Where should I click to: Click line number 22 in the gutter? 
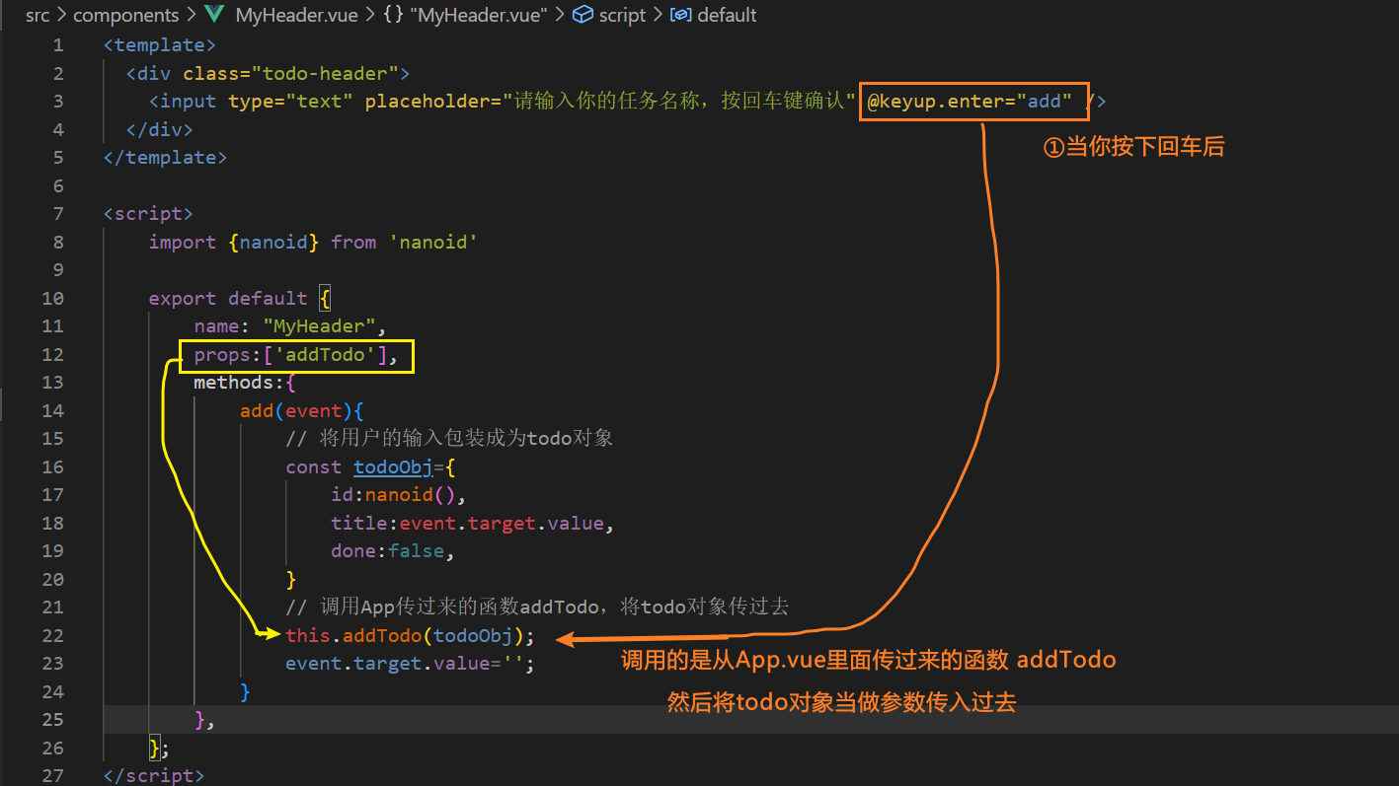tap(53, 636)
